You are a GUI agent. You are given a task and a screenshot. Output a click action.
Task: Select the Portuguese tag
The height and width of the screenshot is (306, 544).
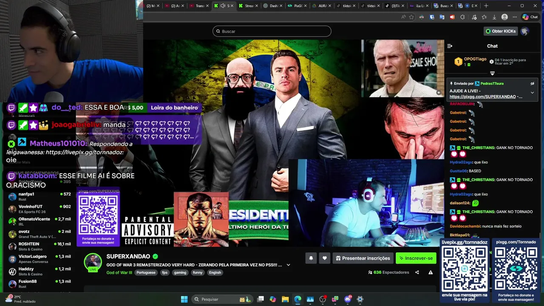tap(146, 272)
